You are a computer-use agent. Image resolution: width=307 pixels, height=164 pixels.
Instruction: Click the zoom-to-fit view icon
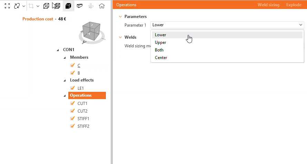point(7,6)
